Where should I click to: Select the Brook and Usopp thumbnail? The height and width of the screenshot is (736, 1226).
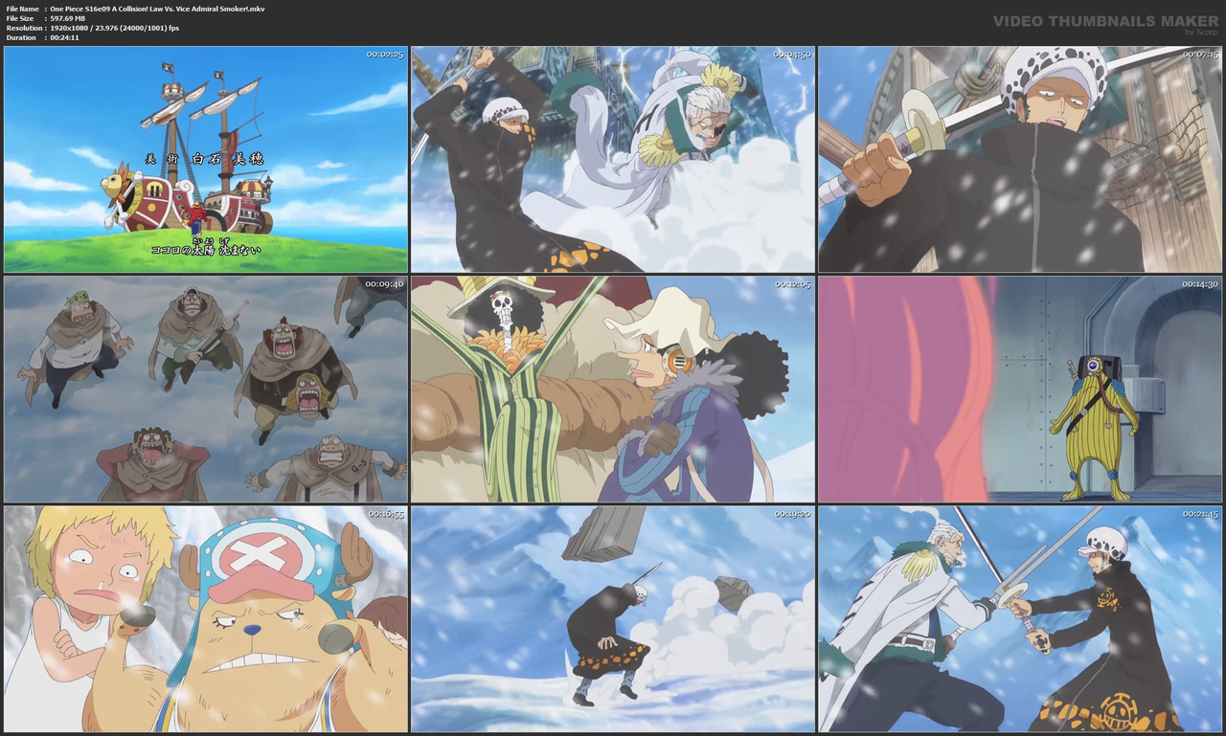pos(613,388)
